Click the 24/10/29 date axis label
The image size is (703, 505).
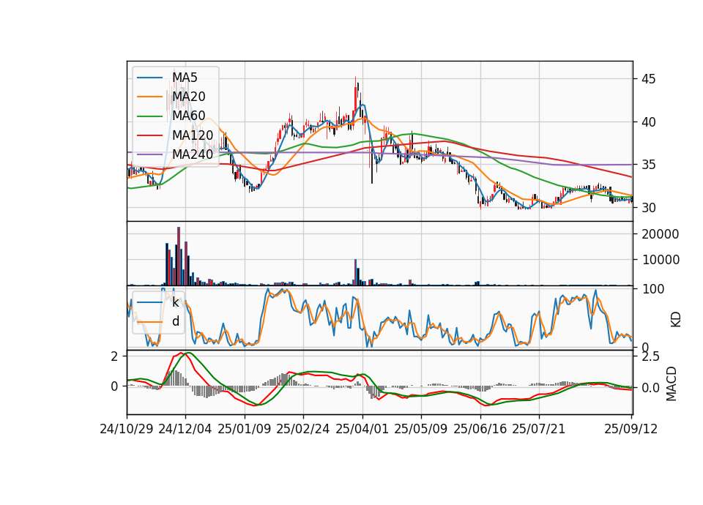pos(127,429)
